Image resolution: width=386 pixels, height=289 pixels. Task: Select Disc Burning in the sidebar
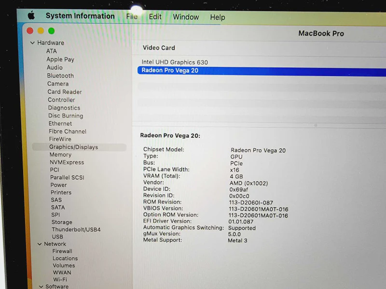tap(66, 116)
